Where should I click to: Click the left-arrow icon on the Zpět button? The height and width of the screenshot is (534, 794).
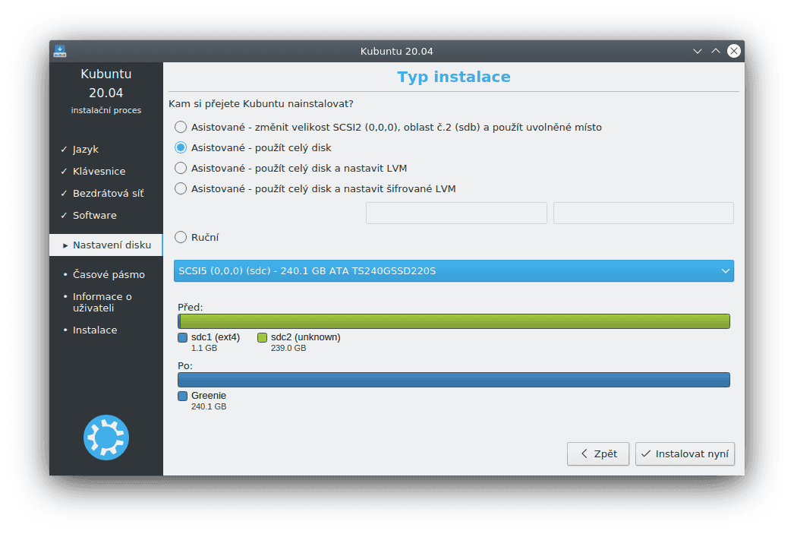coord(583,453)
